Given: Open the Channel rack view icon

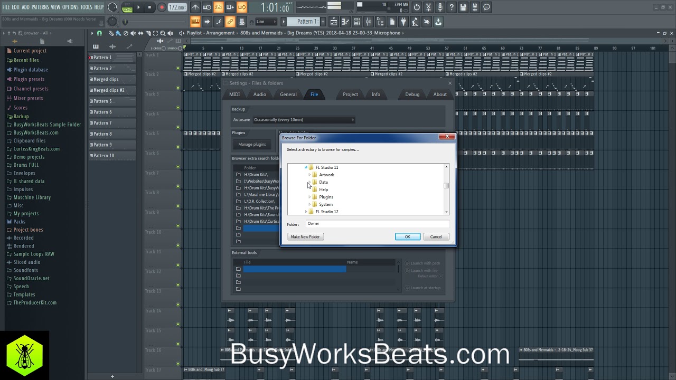Looking at the screenshot, I should (x=357, y=22).
